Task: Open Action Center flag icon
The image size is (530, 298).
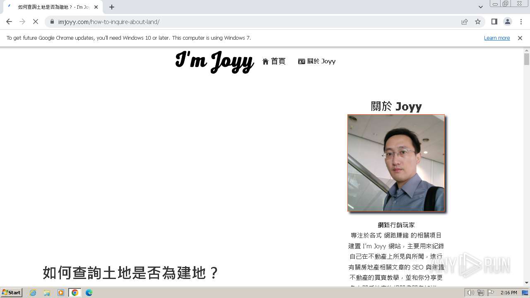Action: pos(491,293)
